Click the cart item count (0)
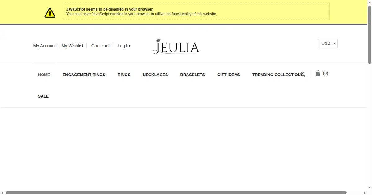 pyautogui.click(x=325, y=73)
